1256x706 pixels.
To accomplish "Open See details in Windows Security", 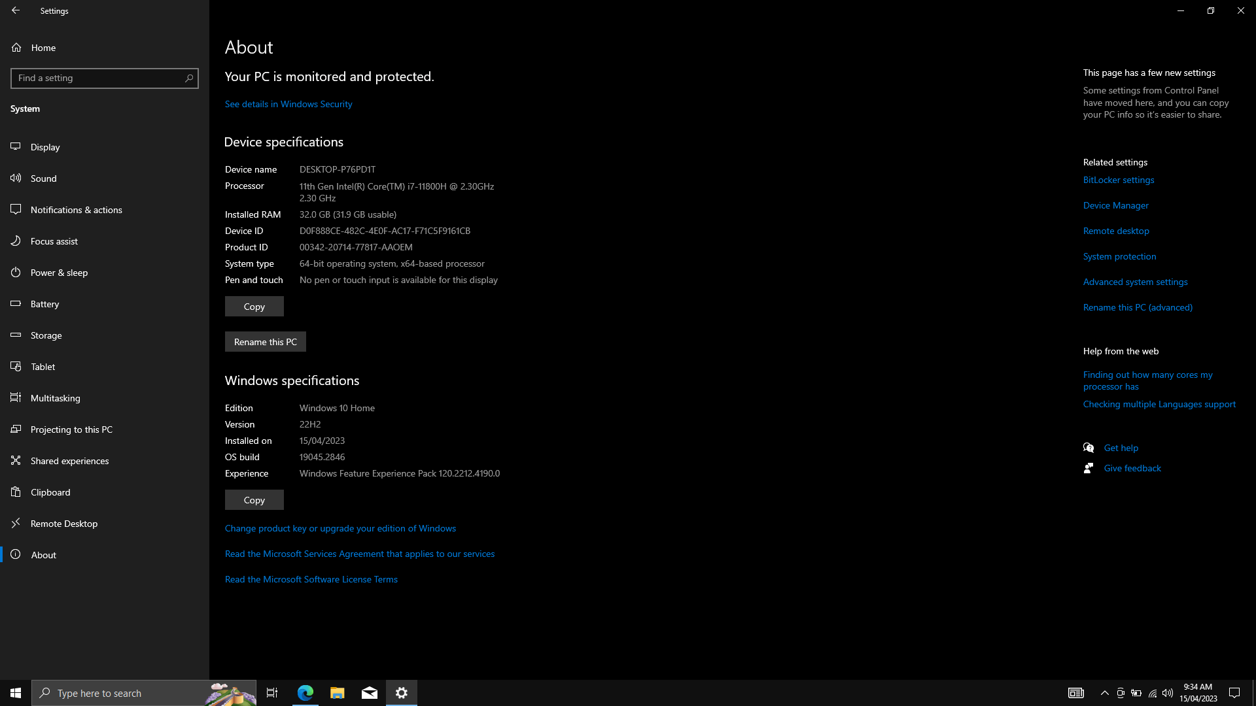I will coord(288,104).
